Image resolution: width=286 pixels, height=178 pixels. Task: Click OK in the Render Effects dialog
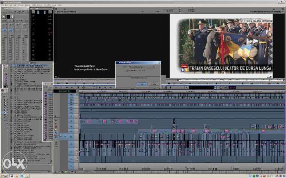[141, 83]
